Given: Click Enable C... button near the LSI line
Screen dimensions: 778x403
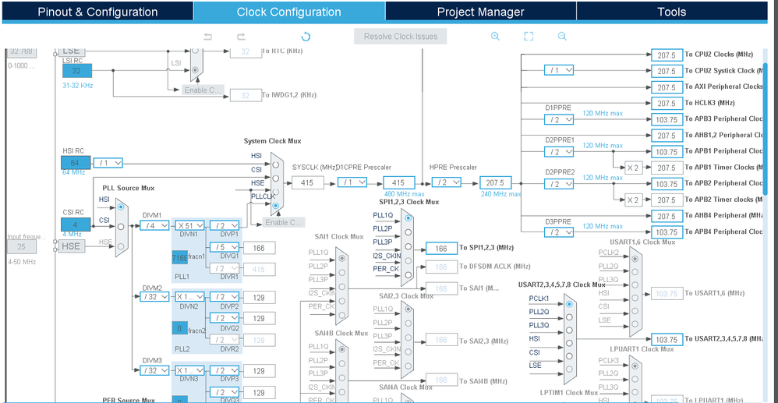Looking at the screenshot, I should click(x=203, y=90).
